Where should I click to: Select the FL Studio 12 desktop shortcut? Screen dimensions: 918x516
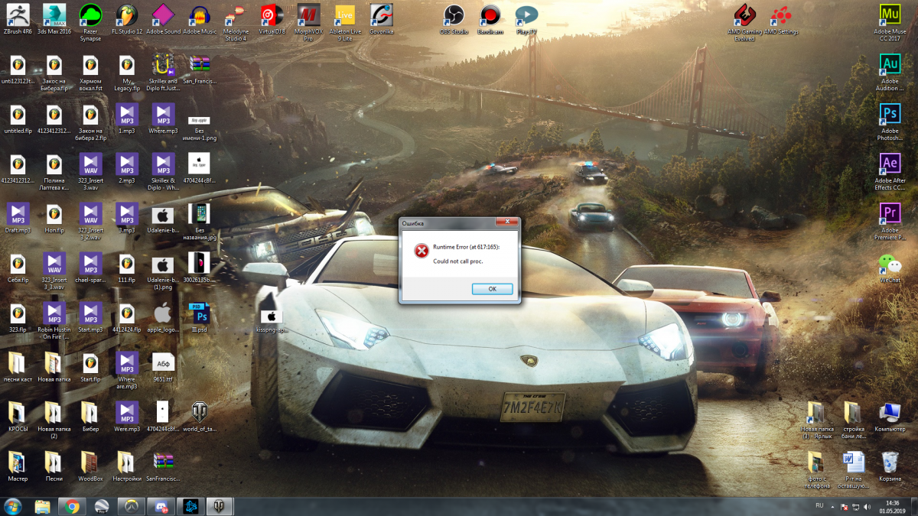coord(127,15)
